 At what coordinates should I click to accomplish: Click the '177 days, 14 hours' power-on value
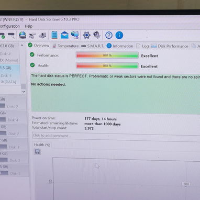point(101,119)
